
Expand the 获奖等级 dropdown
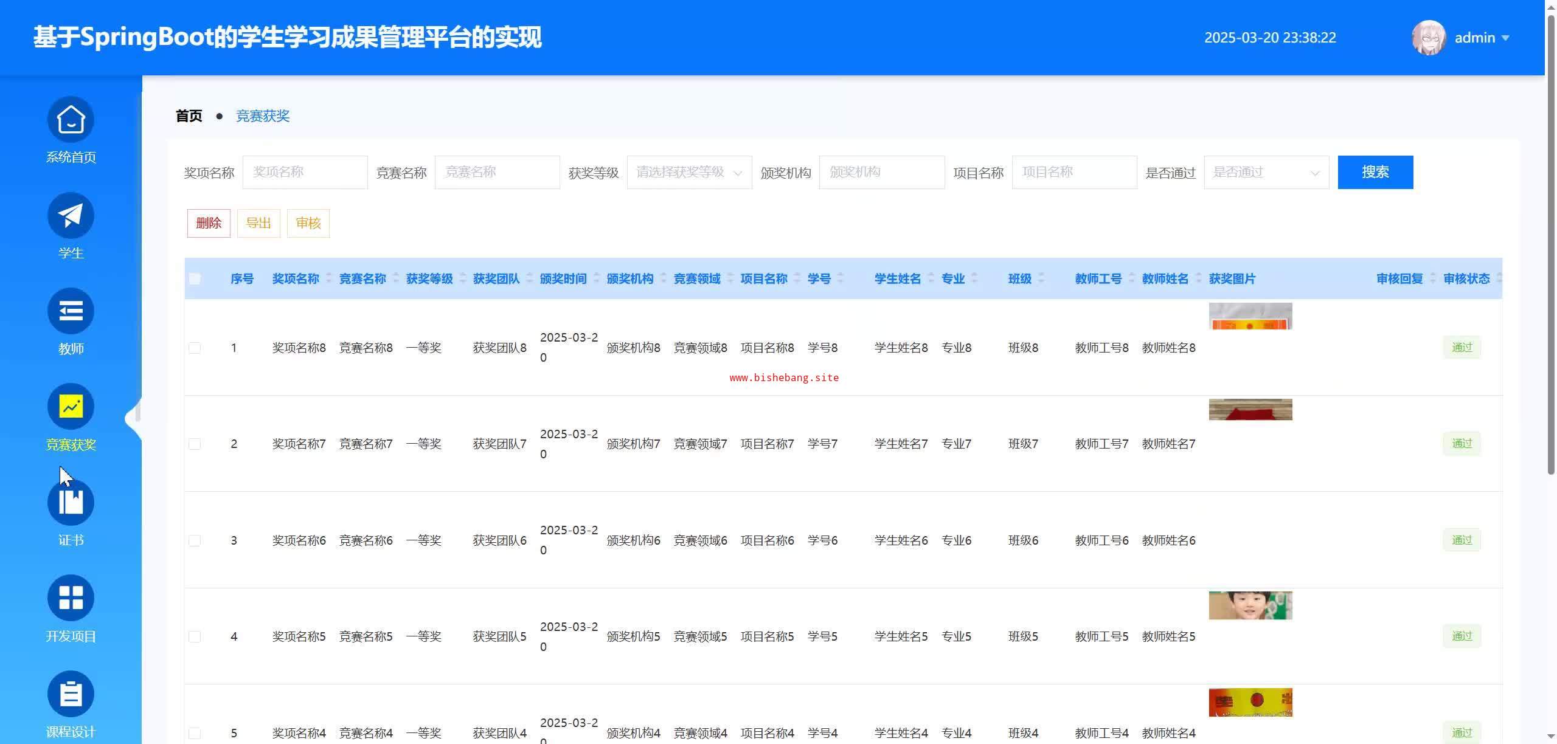click(x=689, y=173)
